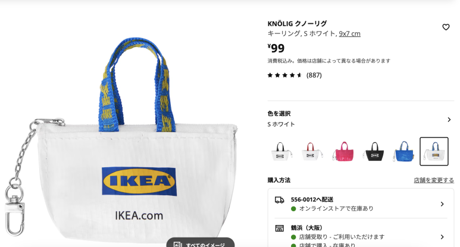The height and width of the screenshot is (247, 460).
Task: Expand the 色を選択 color chooser chevron
Action: pos(449,120)
